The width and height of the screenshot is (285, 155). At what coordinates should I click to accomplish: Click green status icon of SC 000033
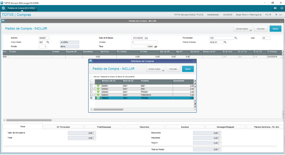98,95
